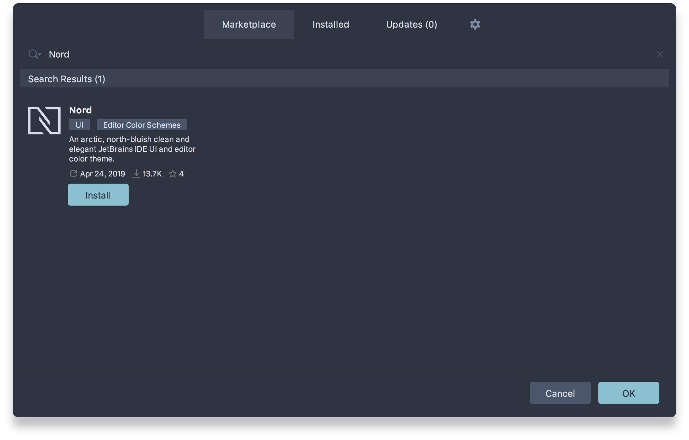Click the search magnifier options icon
Image resolution: width=689 pixels, height=440 pixels.
coord(34,54)
